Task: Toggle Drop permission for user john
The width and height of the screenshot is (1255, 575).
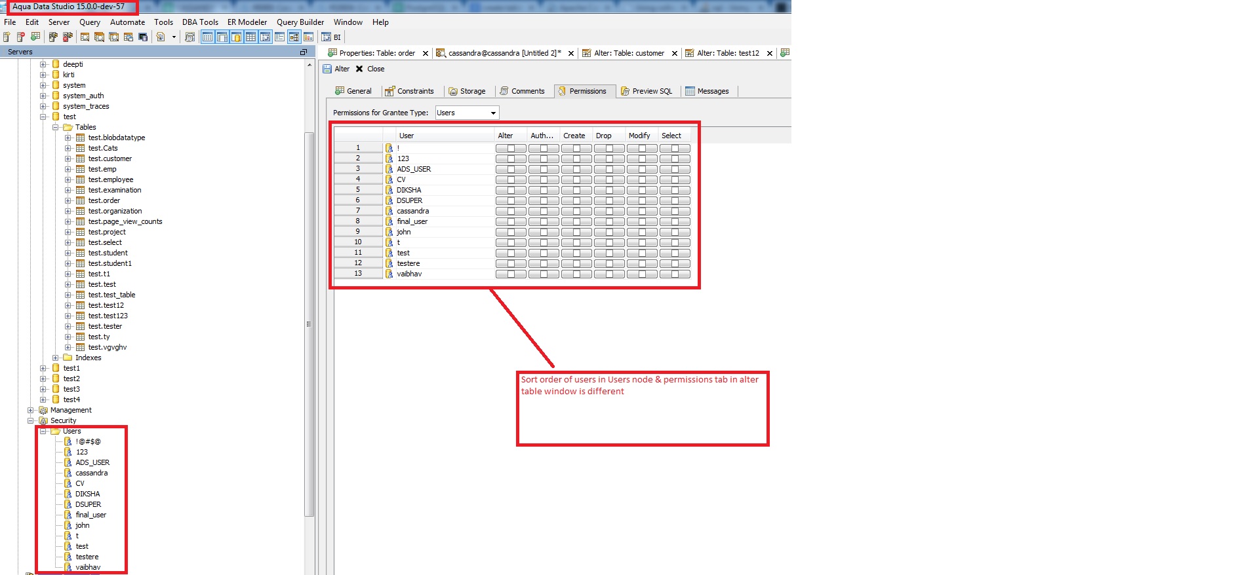Action: pos(609,232)
